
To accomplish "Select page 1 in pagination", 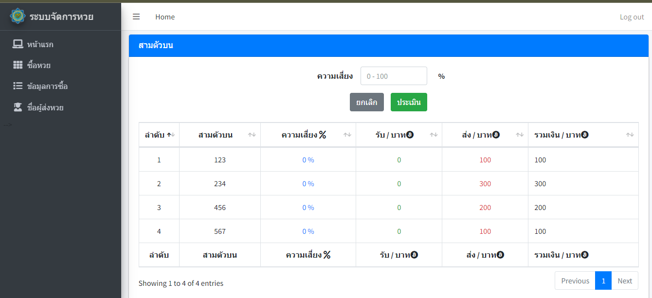I will pos(603,280).
